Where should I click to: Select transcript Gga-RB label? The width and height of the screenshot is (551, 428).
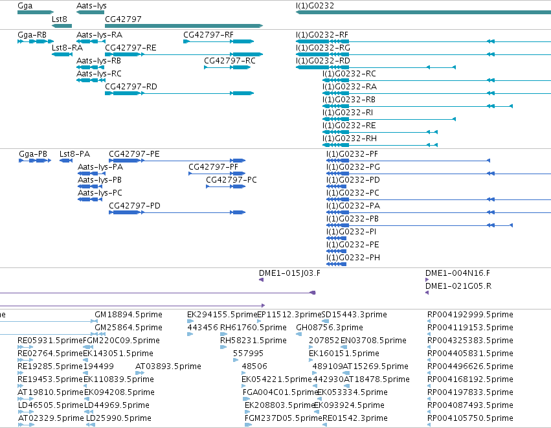[x=32, y=35]
